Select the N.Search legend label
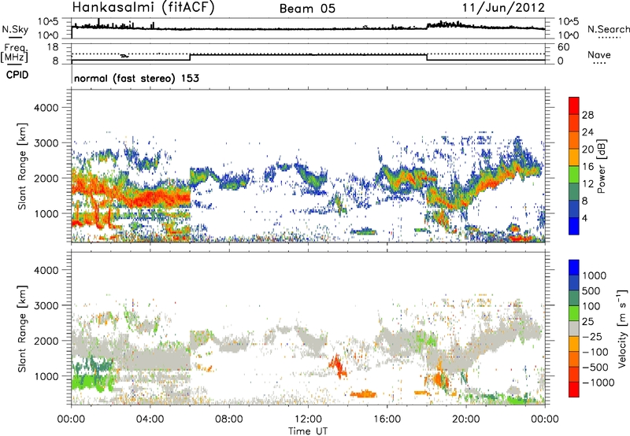Image resolution: width=630 pixels, height=436 pixels. tap(608, 29)
